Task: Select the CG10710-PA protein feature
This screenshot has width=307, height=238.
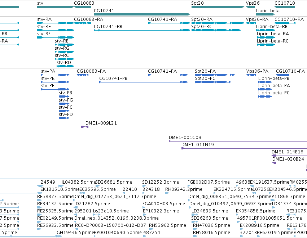Action: coord(282,75)
